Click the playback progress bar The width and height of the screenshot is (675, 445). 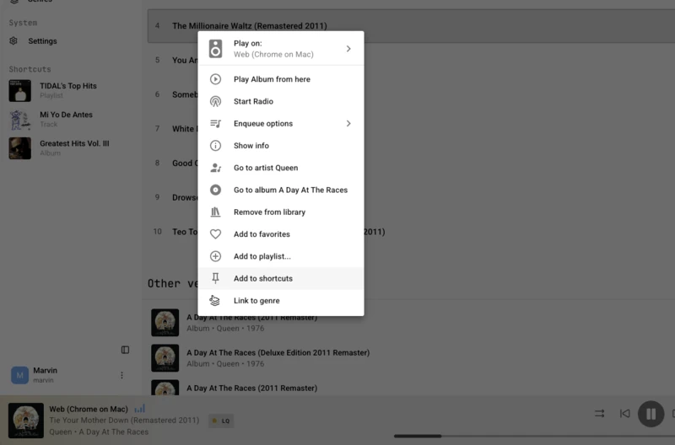[x=534, y=436]
